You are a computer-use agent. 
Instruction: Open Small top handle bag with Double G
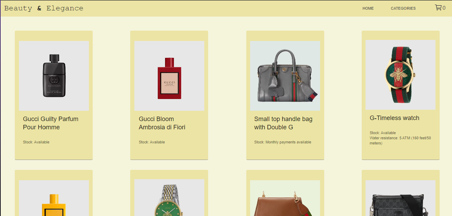click(283, 123)
